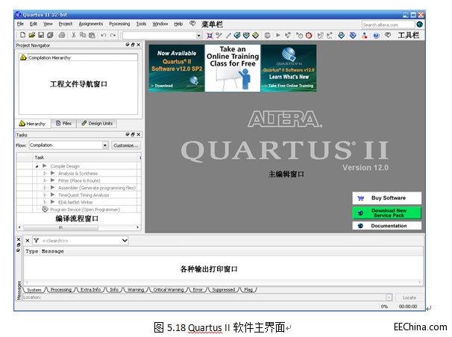The width and height of the screenshot is (452, 337).
Task: Click the blue Help globe toolbar icon
Action: pyautogui.click(x=376, y=36)
